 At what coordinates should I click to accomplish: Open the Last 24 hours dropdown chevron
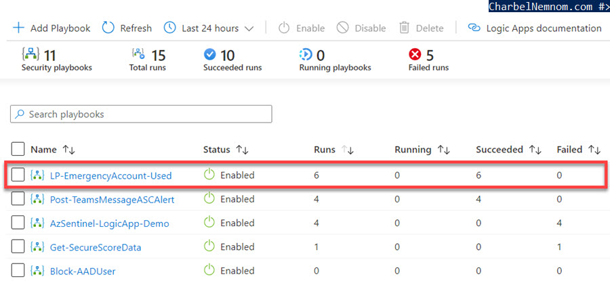(x=249, y=28)
